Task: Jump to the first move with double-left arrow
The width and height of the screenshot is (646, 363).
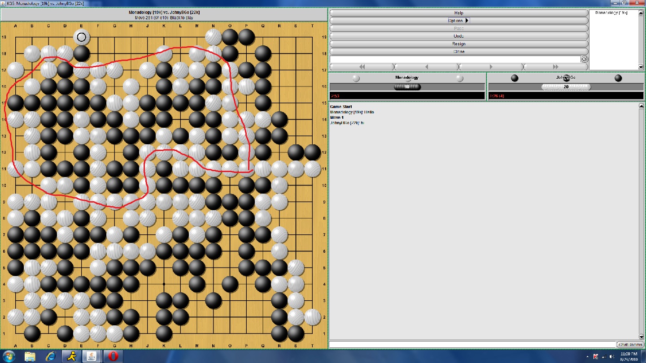Action: 362,67
